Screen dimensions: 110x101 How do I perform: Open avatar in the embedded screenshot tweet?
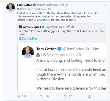pos(28,52)
